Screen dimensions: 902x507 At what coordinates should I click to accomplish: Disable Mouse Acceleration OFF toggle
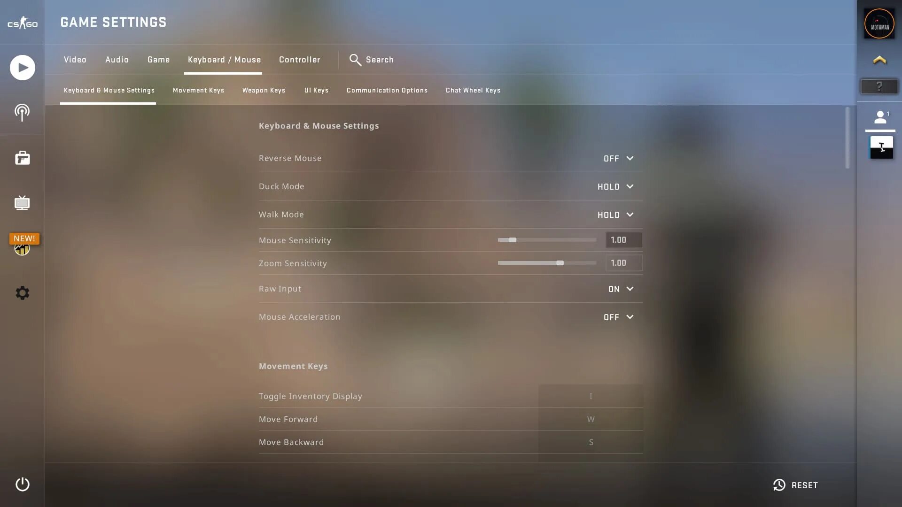point(618,316)
